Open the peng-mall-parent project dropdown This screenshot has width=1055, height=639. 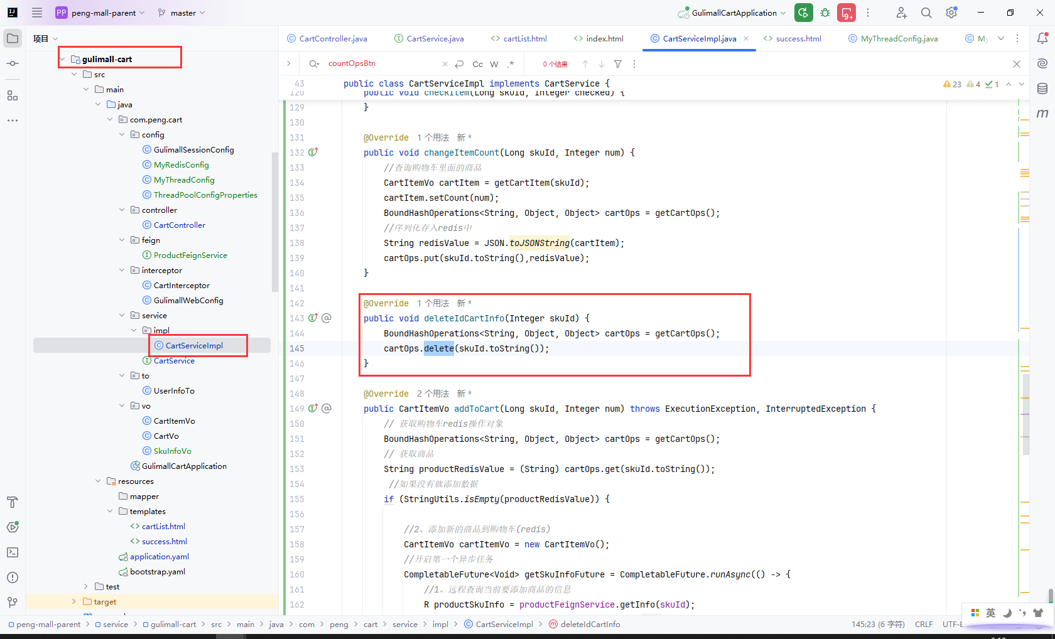[100, 13]
